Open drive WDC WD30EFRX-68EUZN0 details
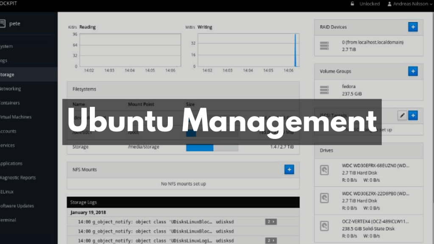The image size is (434, 244). [369, 173]
